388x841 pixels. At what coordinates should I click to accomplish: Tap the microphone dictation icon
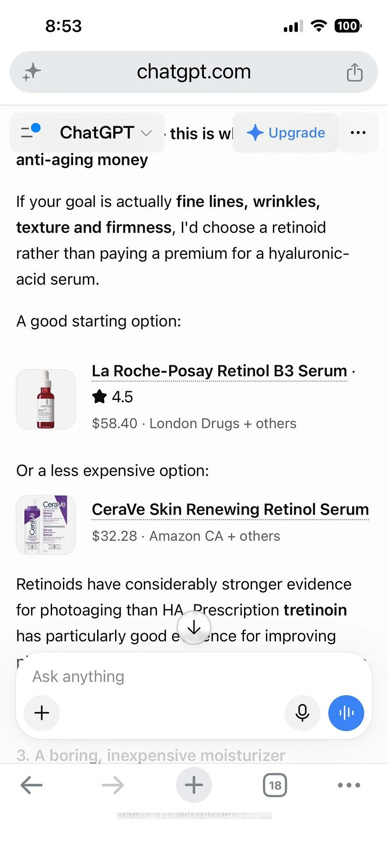[x=302, y=713]
